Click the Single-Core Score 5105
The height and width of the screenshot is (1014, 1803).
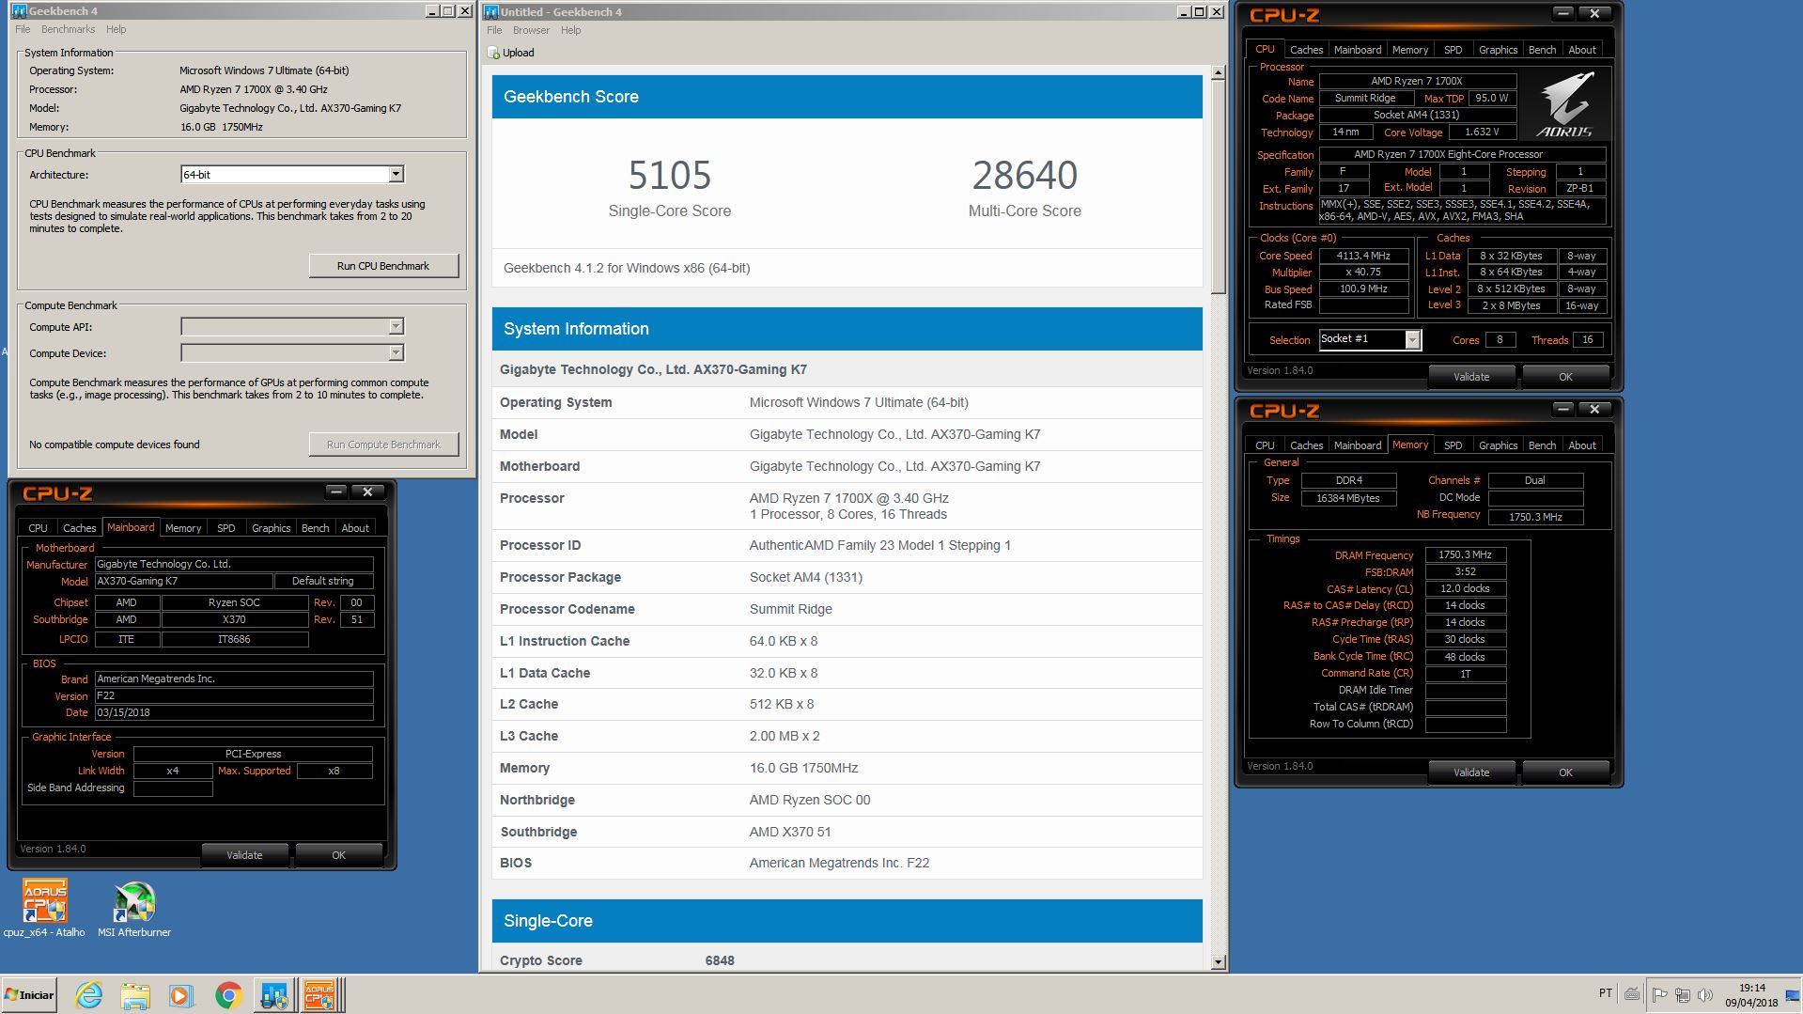669,175
